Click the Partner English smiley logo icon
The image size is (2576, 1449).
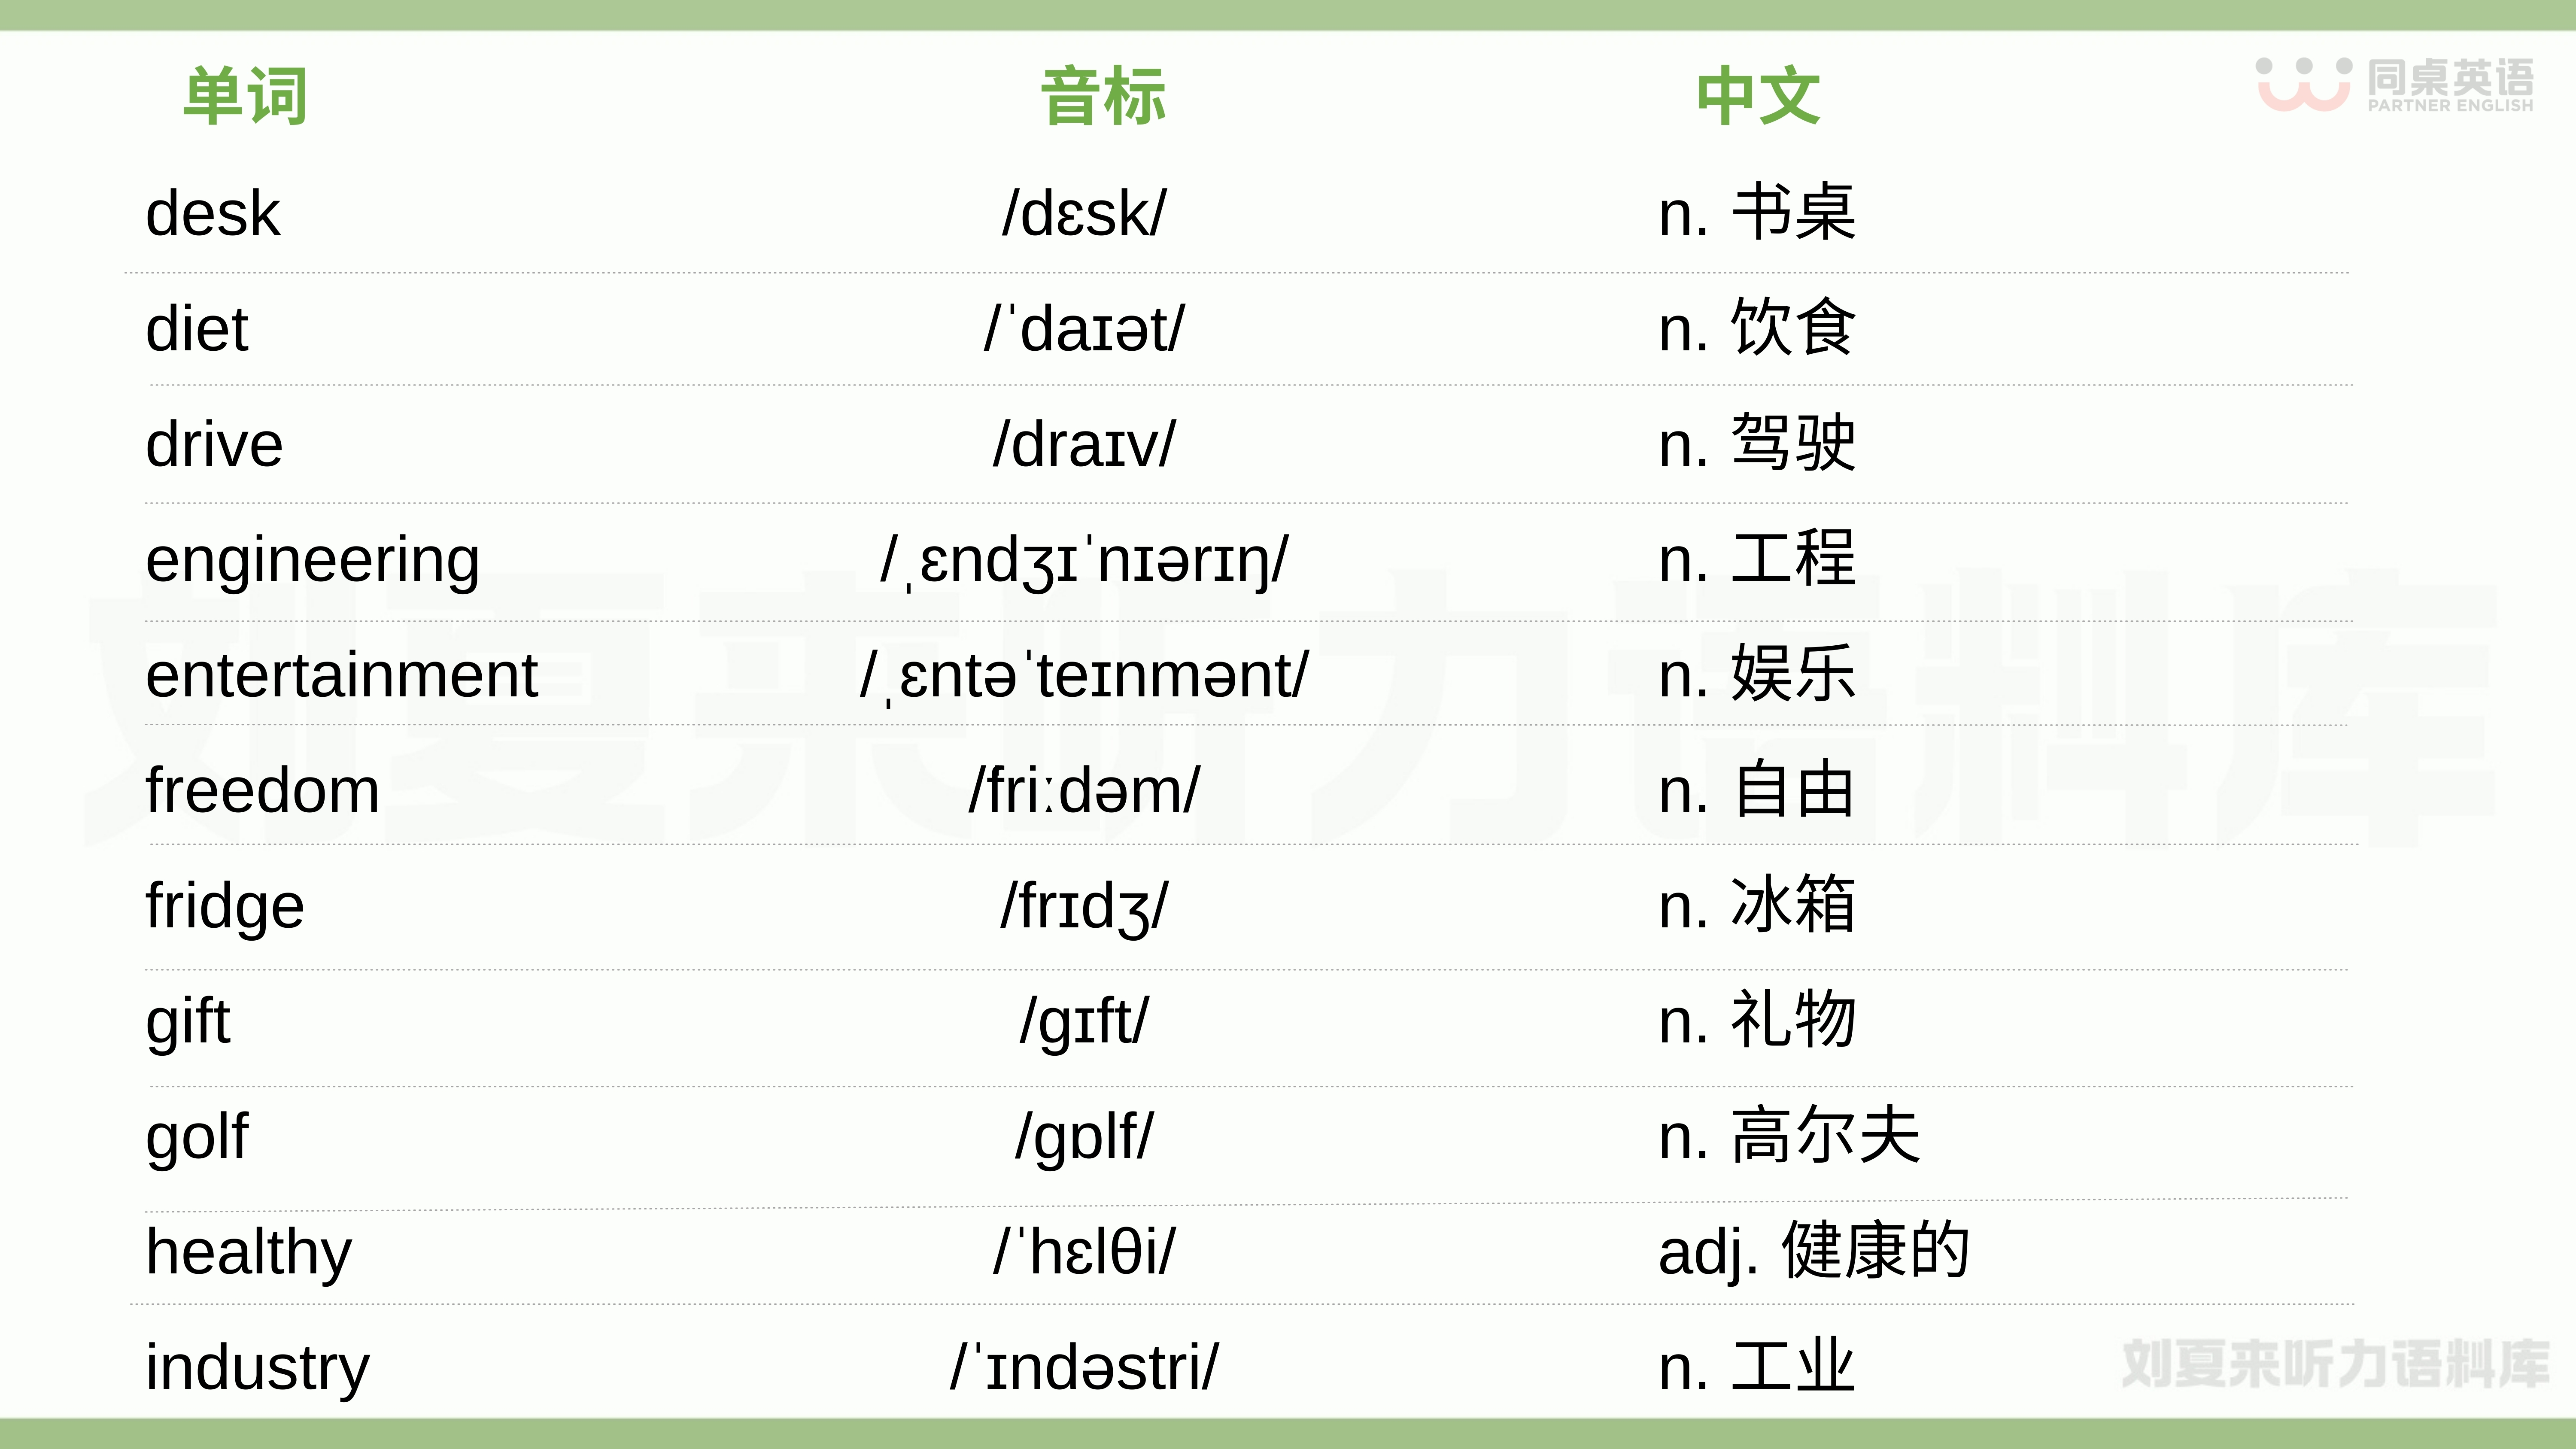pyautogui.click(x=2302, y=84)
